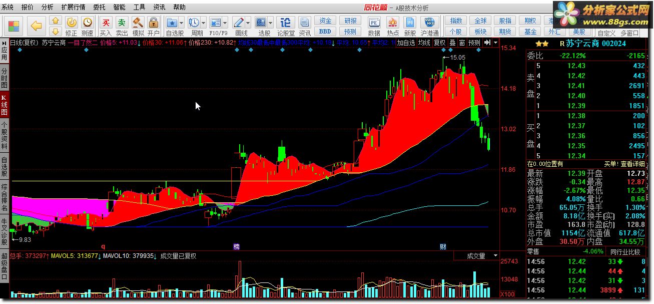Click the collapse arrow left of 日线(复权)
Screen dimensions: 654x304
coord(4,43)
